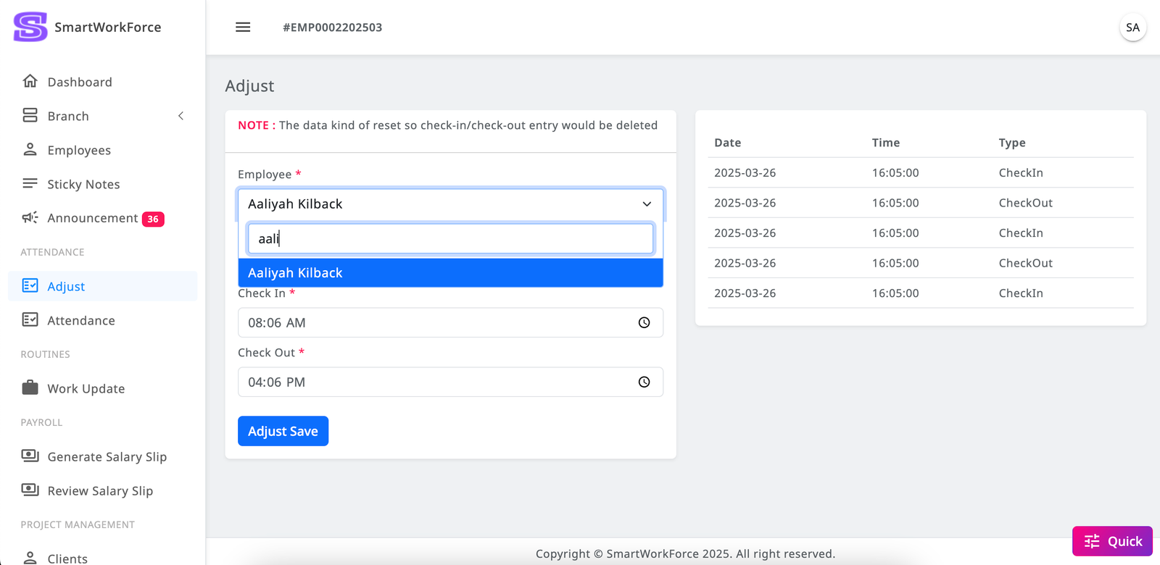
Task: Click the Announcement megaphone icon
Action: coord(30,218)
